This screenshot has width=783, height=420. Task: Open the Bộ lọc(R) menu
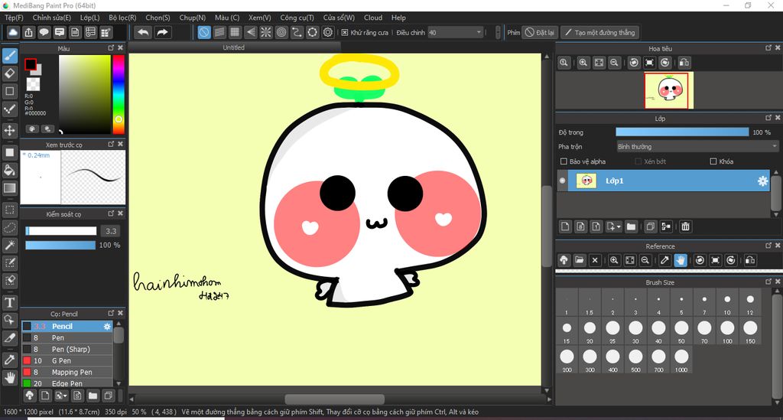coord(122,18)
